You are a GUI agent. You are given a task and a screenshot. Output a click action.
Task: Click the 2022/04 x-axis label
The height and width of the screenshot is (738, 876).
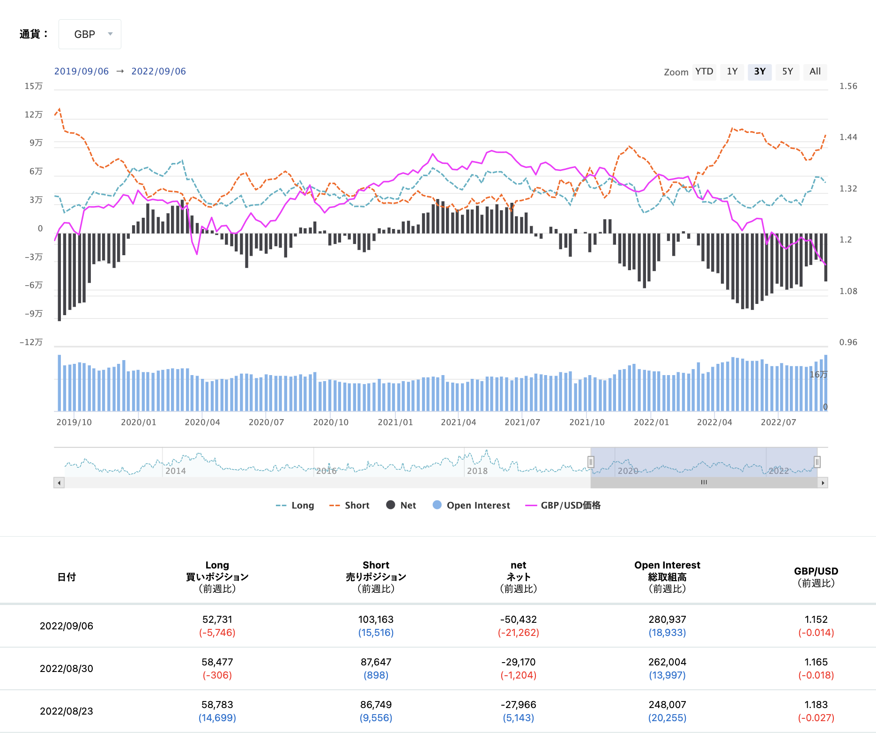click(x=714, y=422)
